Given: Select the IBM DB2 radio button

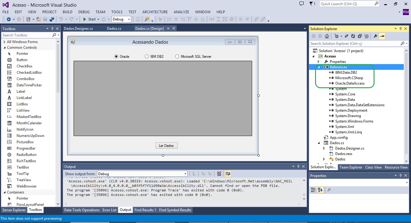Looking at the screenshot, I should 147,57.
